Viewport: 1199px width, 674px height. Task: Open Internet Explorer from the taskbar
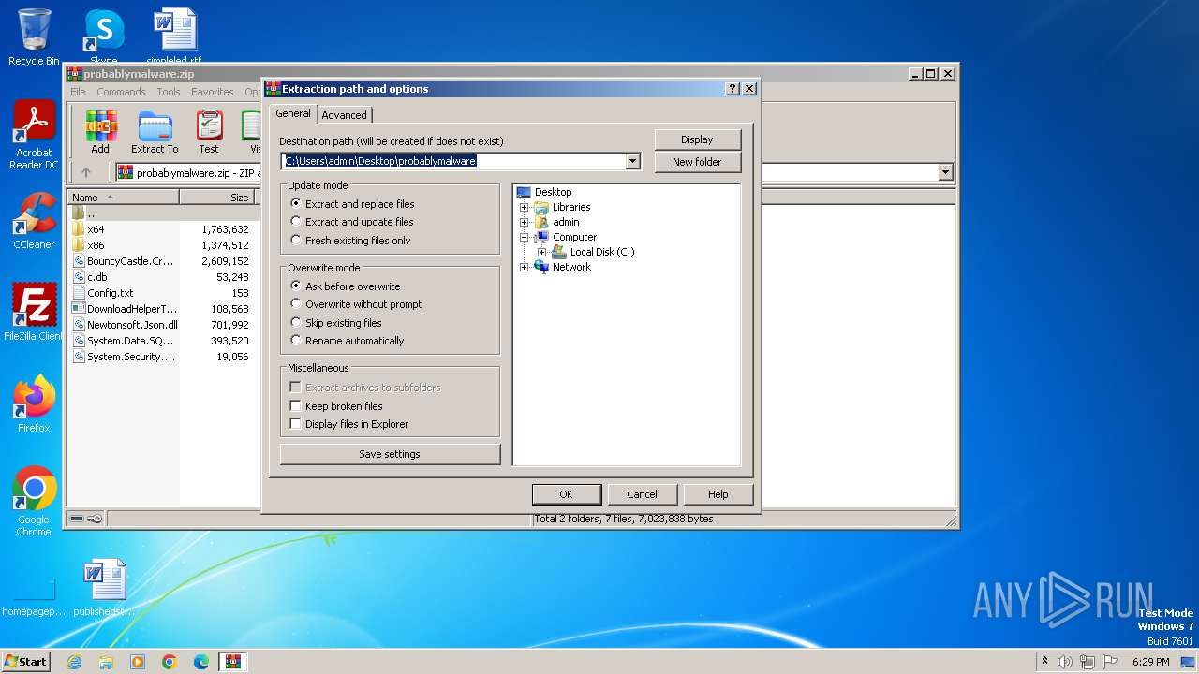coord(74,662)
